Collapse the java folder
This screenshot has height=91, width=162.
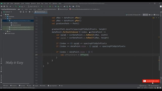[x=6, y=19]
